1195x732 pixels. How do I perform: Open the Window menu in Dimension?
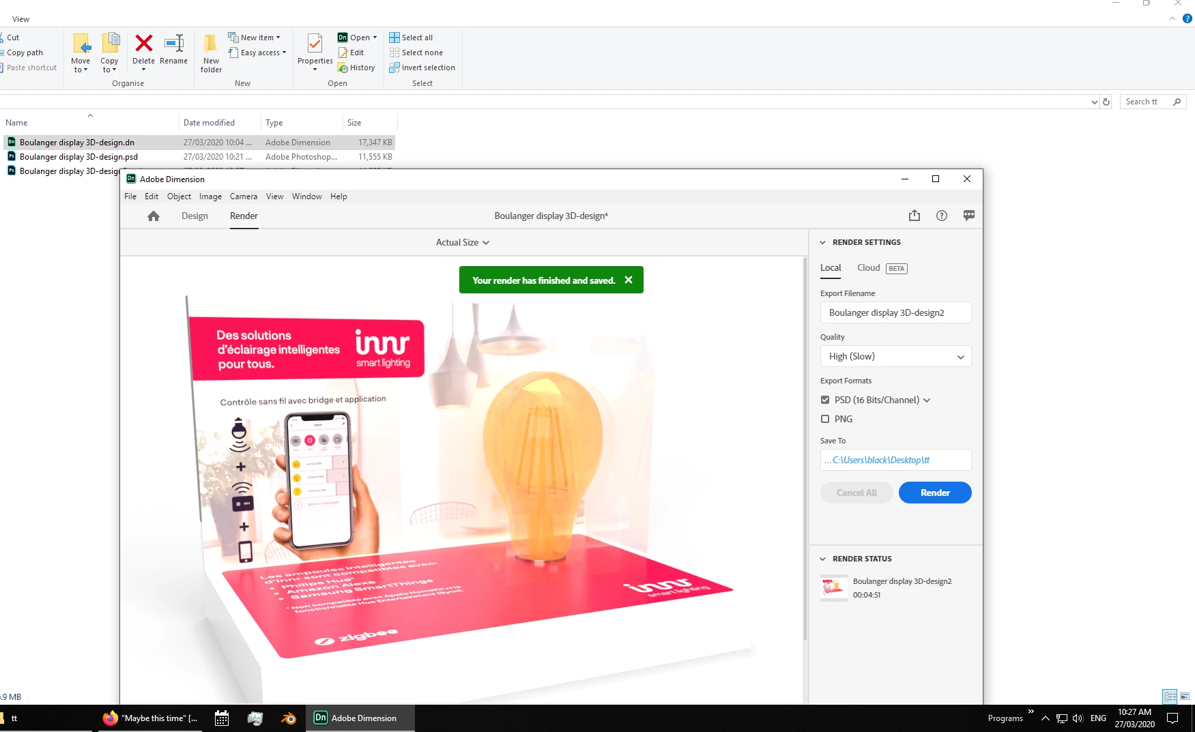(307, 196)
